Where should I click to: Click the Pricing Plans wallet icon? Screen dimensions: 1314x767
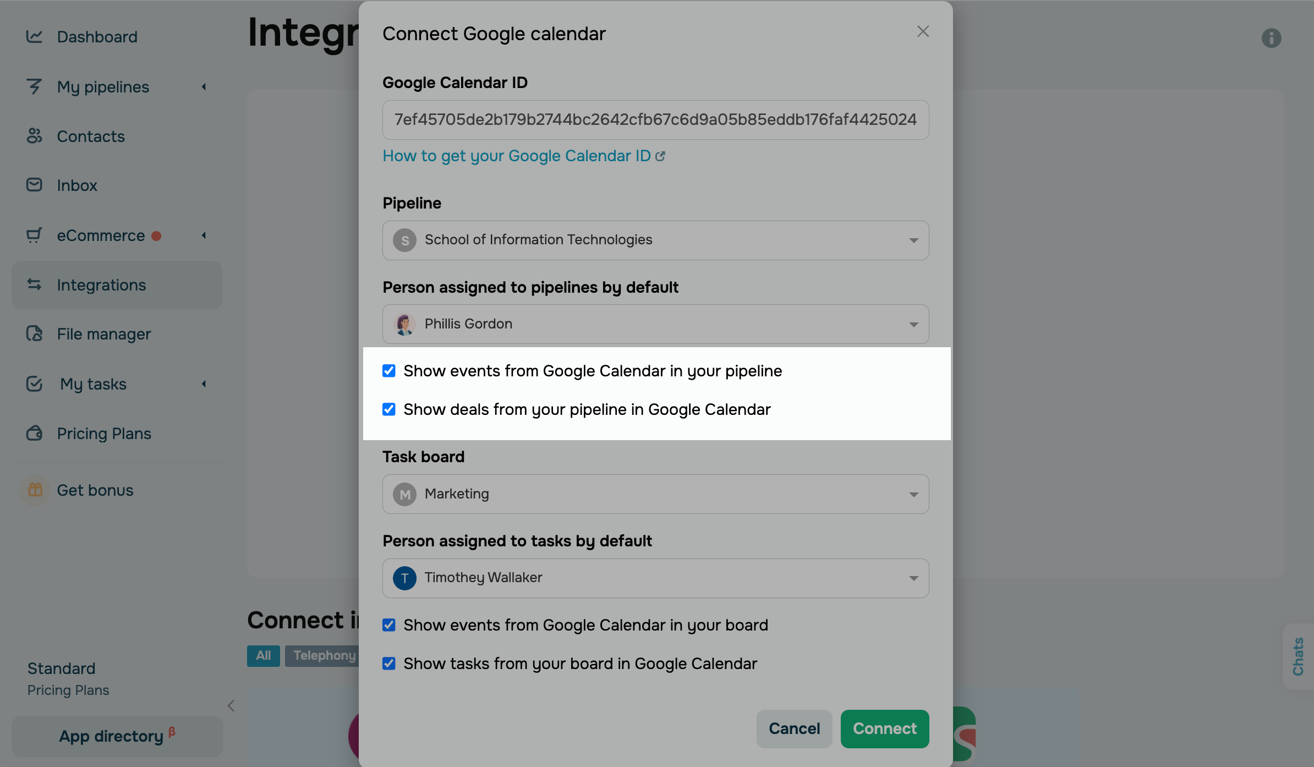pyautogui.click(x=34, y=434)
